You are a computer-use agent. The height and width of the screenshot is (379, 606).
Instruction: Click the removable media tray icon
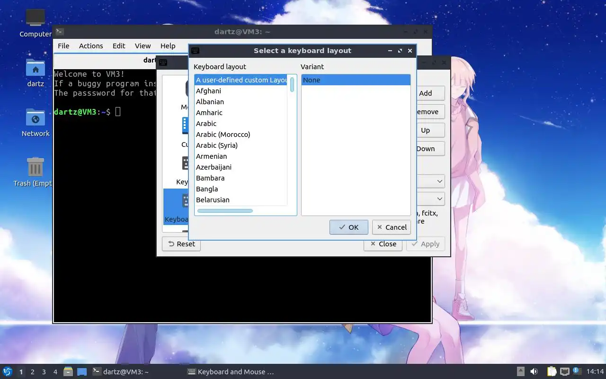521,372
